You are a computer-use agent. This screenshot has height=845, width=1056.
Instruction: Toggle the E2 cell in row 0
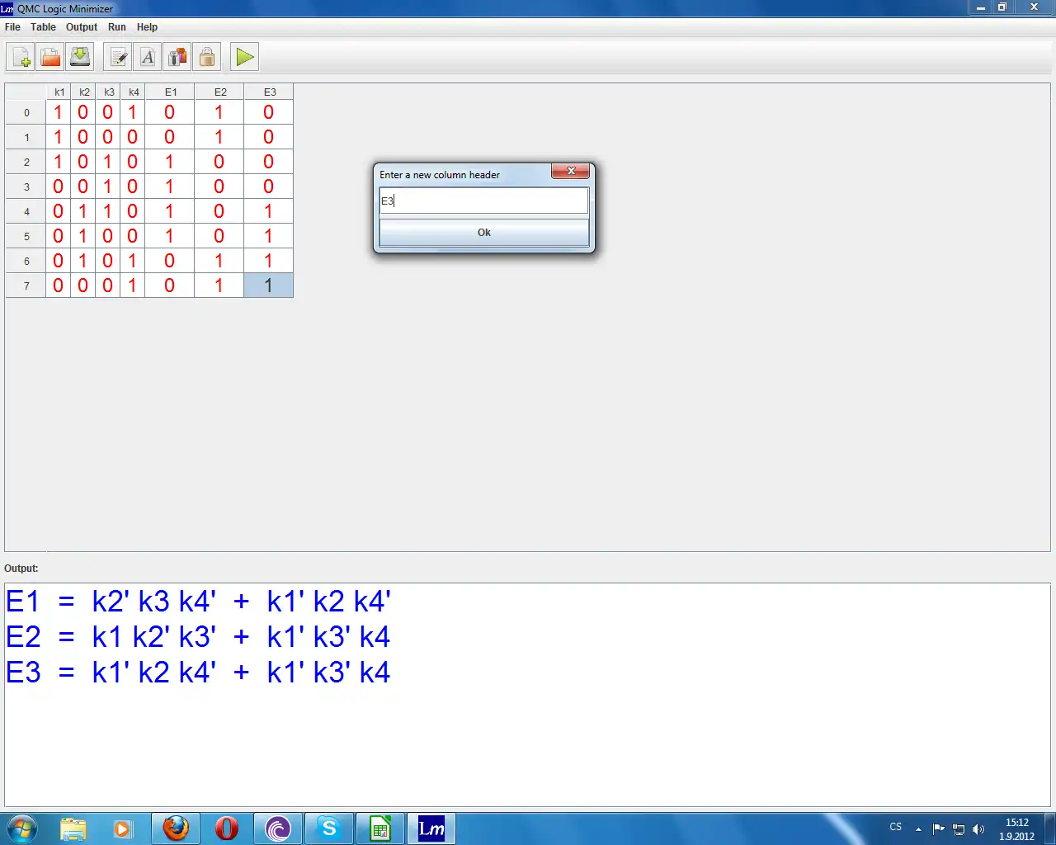point(219,112)
